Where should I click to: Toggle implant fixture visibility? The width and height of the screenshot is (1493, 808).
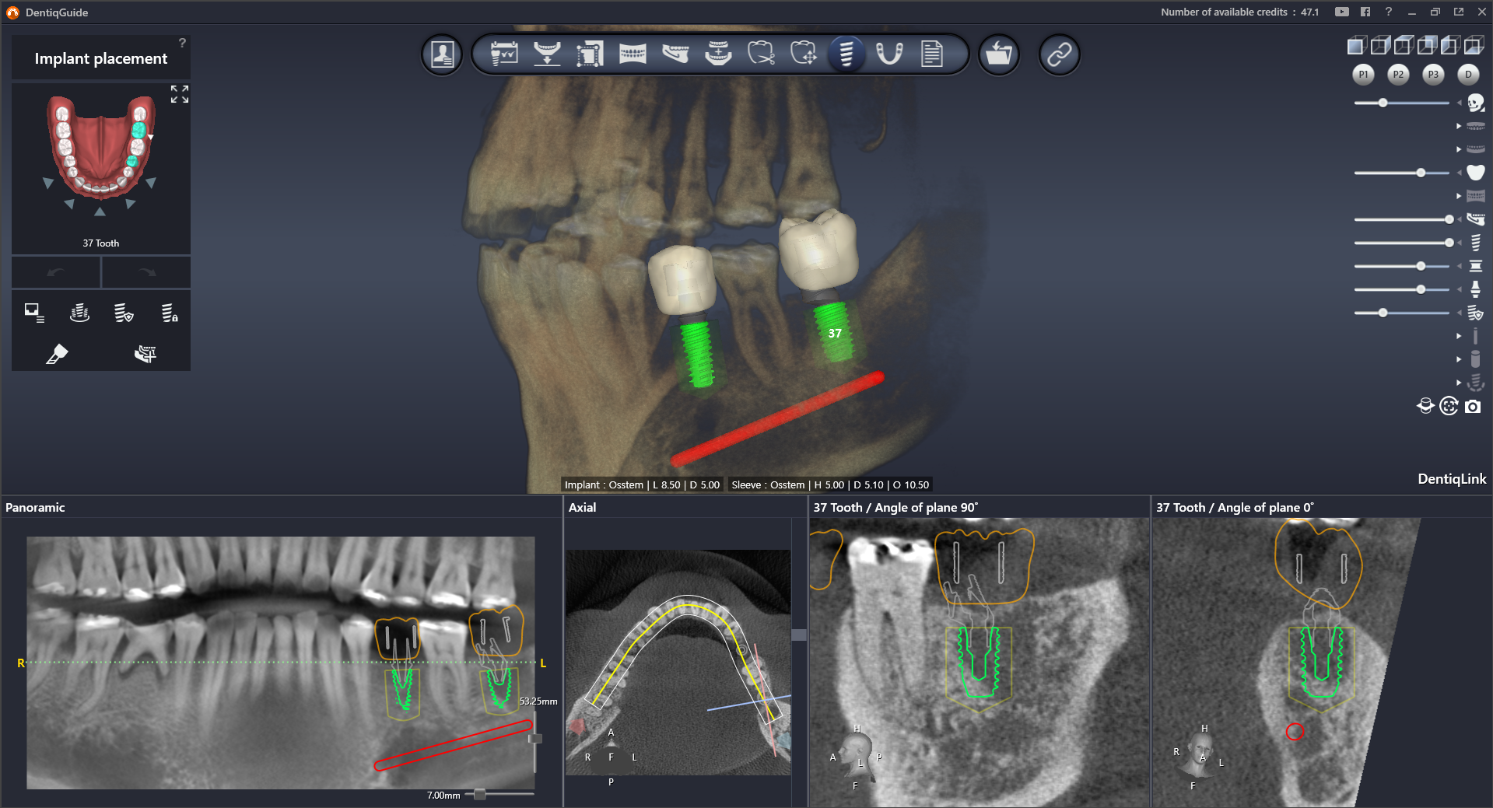(1475, 243)
